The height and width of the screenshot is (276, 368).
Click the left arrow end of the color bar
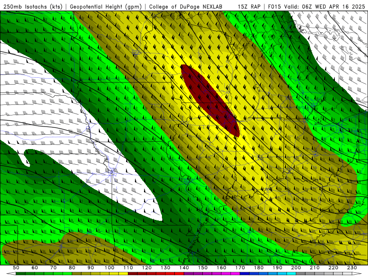pyautogui.click(x=11, y=273)
